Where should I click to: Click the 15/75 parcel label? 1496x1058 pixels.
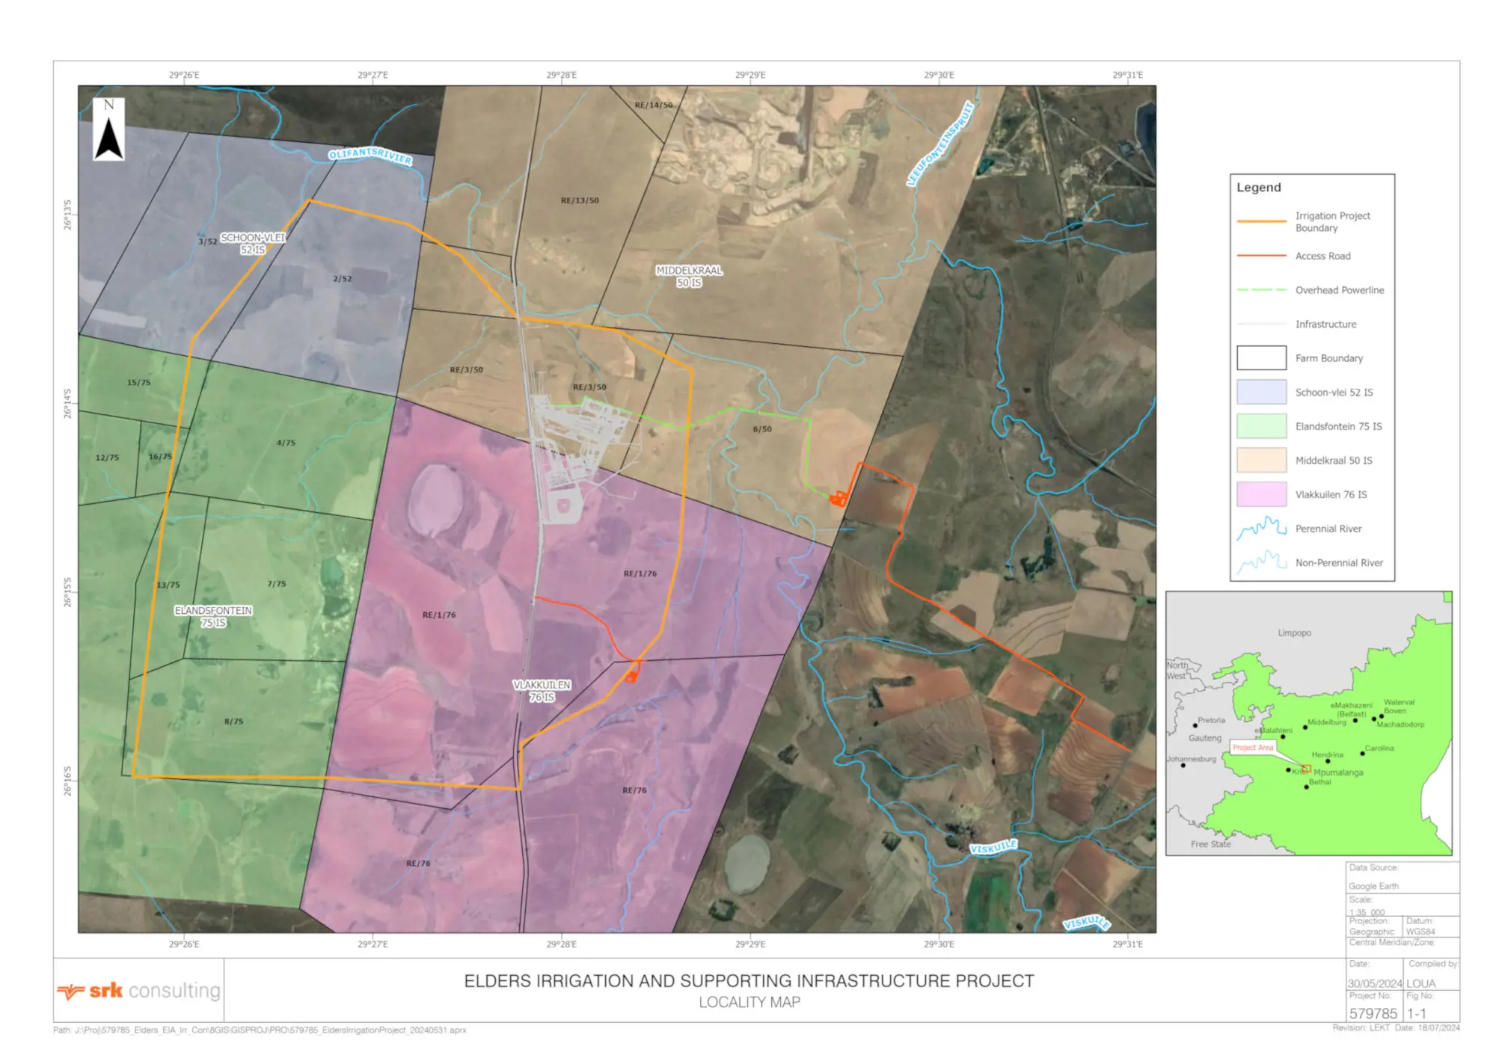[x=138, y=382]
